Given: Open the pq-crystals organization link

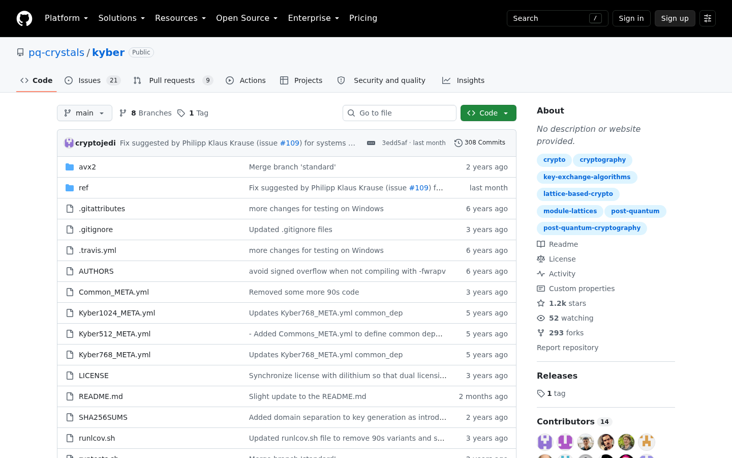Looking at the screenshot, I should [x=56, y=52].
